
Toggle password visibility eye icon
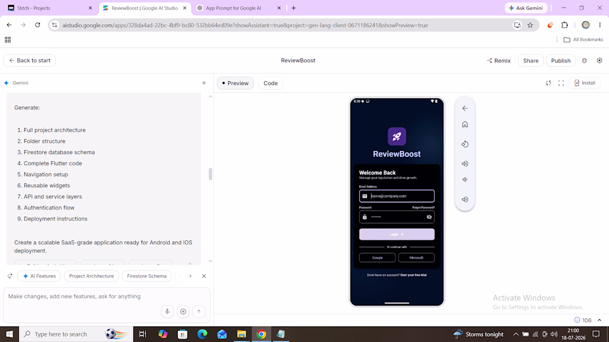[429, 217]
